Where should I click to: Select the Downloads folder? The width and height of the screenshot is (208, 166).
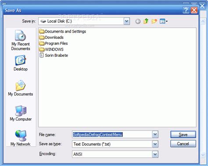pos(51,37)
